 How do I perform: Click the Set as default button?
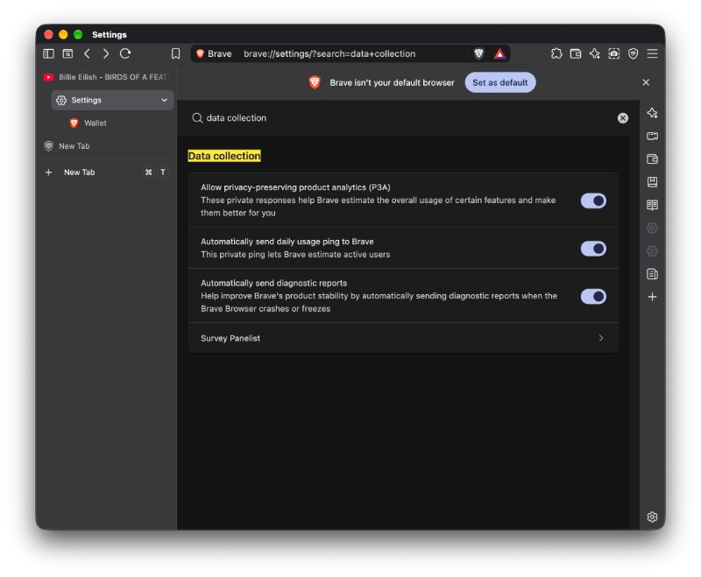499,82
